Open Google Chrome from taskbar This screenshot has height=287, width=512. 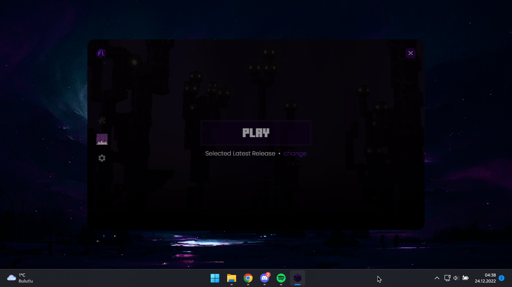pyautogui.click(x=248, y=278)
